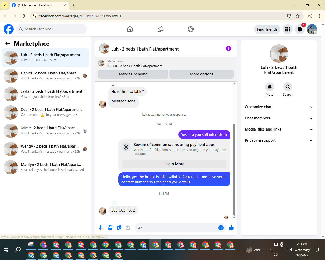Open account profile picture menu
The height and width of the screenshot is (260, 325).
click(312, 29)
